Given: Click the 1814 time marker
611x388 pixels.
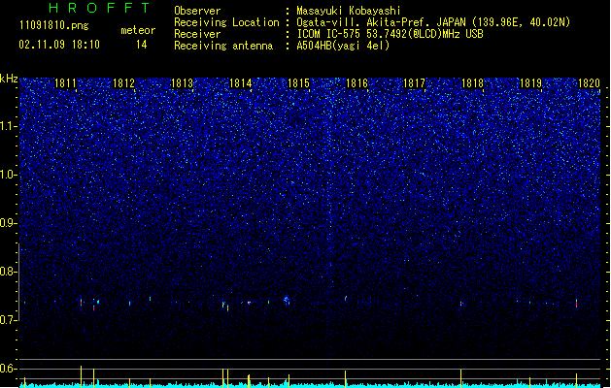Looking at the screenshot, I should click(x=241, y=82).
